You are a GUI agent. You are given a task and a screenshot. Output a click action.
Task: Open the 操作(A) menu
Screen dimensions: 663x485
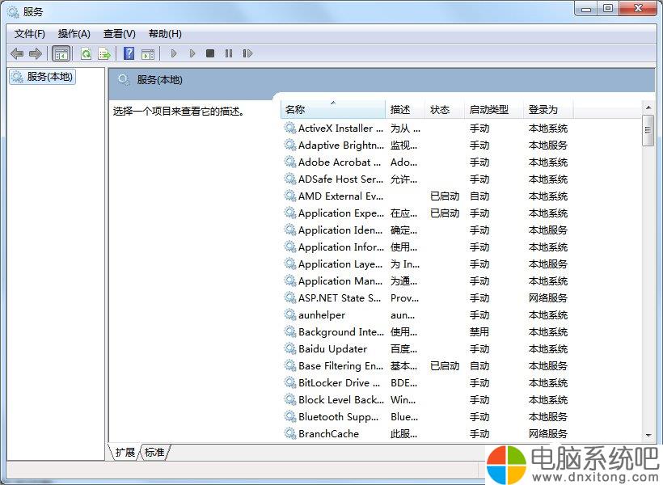(74, 34)
